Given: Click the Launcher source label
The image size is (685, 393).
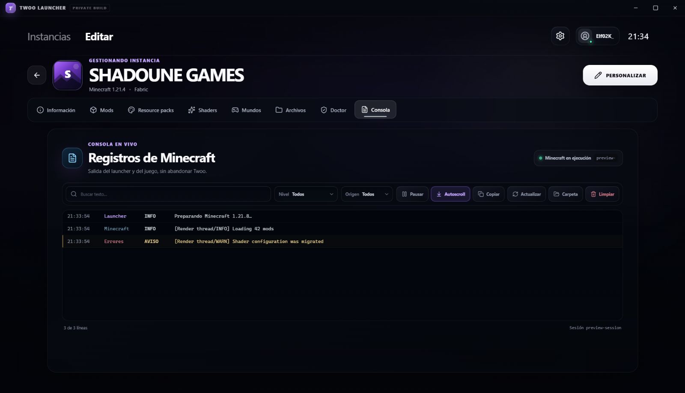Looking at the screenshot, I should (x=115, y=216).
